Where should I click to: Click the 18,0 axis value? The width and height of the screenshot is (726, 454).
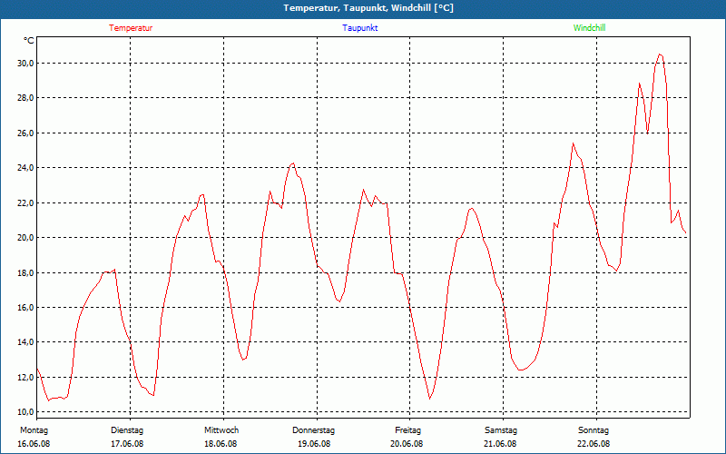[x=25, y=273]
